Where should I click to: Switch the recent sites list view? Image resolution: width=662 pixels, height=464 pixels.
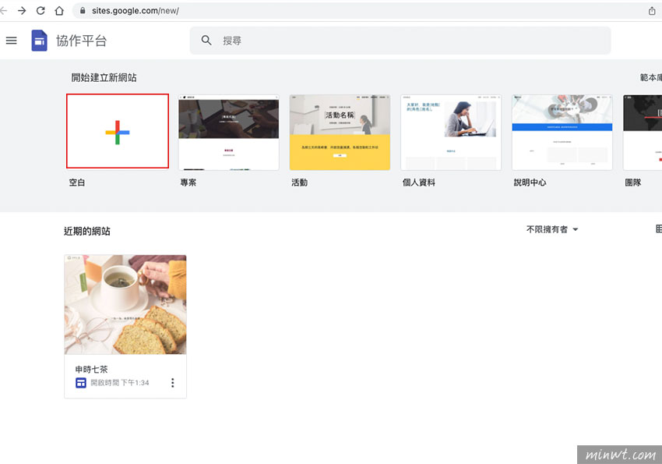coord(659,229)
